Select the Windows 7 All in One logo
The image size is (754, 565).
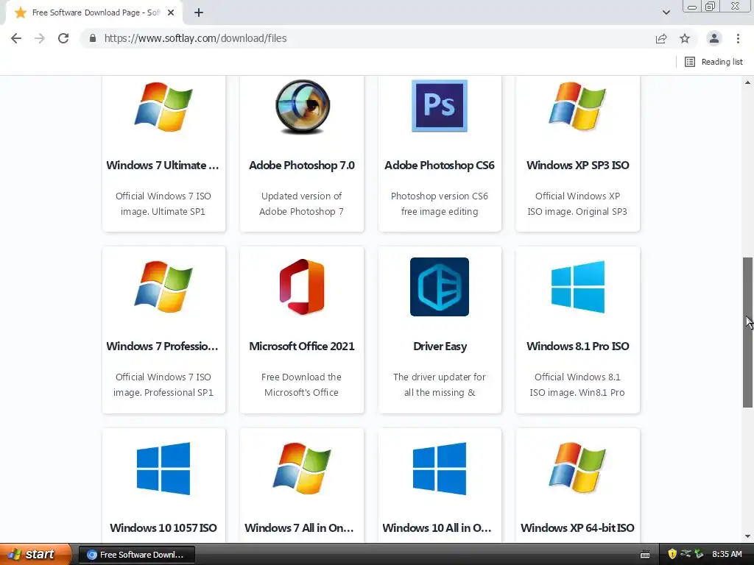(302, 469)
